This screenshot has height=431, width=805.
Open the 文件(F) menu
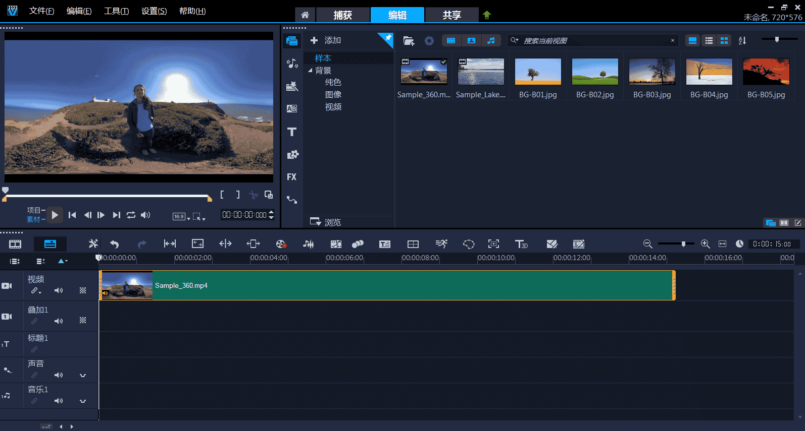click(41, 11)
